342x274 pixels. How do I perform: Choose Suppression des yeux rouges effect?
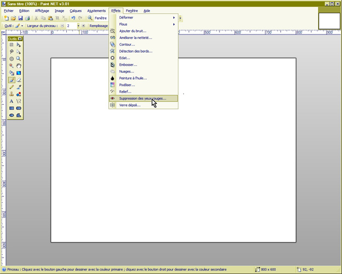click(142, 99)
